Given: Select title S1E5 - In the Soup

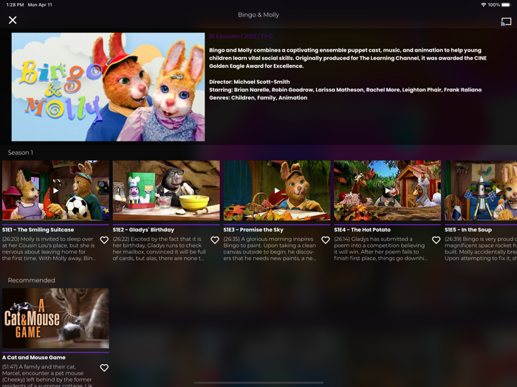Looking at the screenshot, I should (468, 230).
